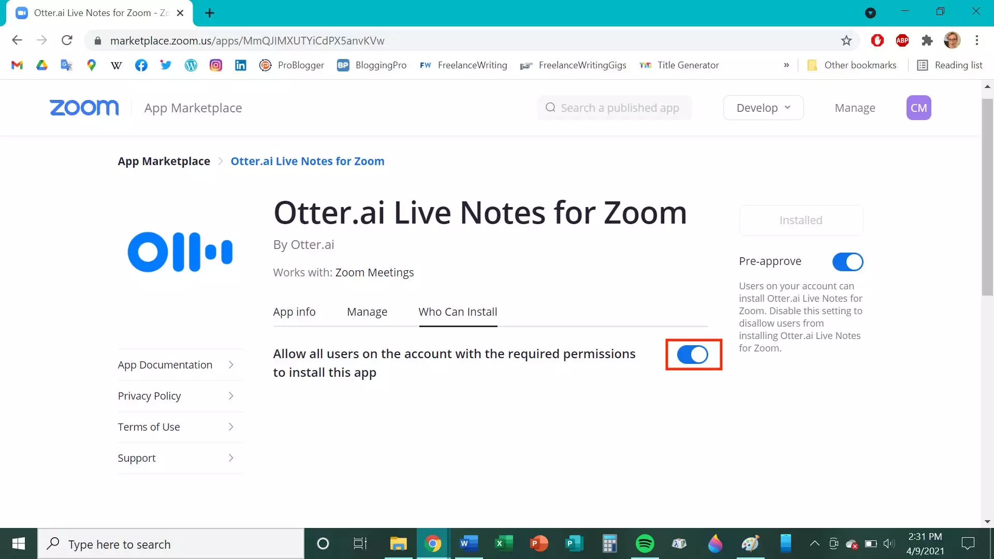Open the FreelanceWriting bookmark
The image size is (994, 559).
pos(463,65)
